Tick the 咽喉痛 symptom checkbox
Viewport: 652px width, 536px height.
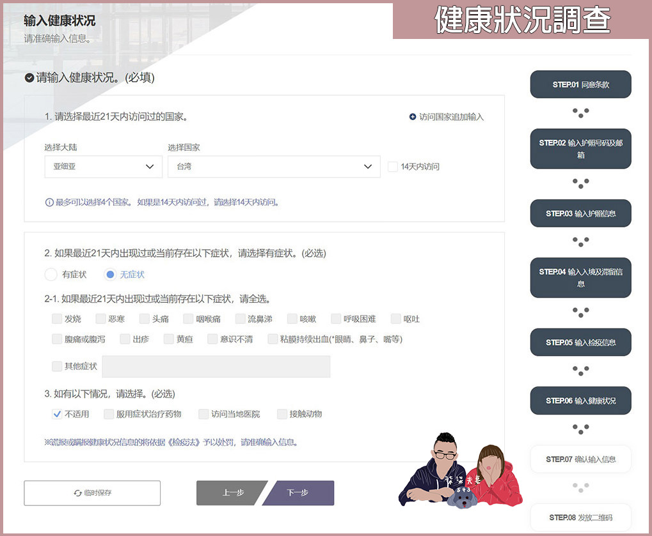tap(188, 319)
